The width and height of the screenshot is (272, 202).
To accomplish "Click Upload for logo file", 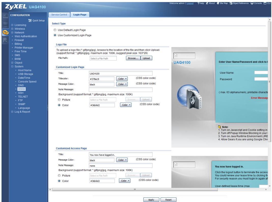I will 146,58.
